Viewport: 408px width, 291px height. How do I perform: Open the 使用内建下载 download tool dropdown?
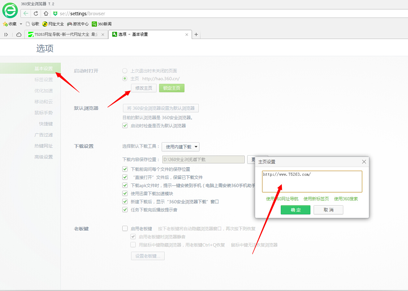181,147
